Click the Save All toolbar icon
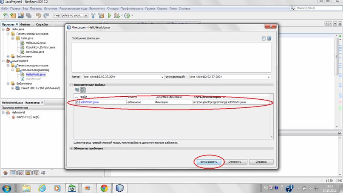Viewport: 343px width, 193px height. [x=28, y=16]
